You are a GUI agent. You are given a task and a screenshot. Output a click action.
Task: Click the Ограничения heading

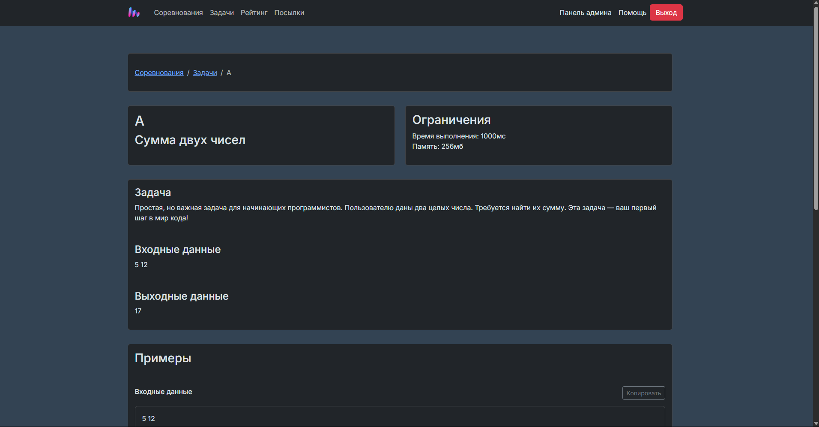[x=451, y=120]
